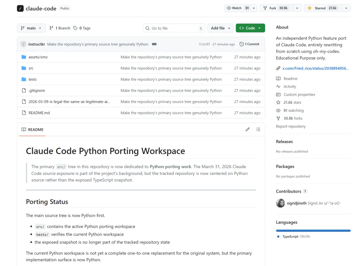Click the instructkr author avatar icon
The height and width of the screenshot is (266, 363).
pos(23,44)
